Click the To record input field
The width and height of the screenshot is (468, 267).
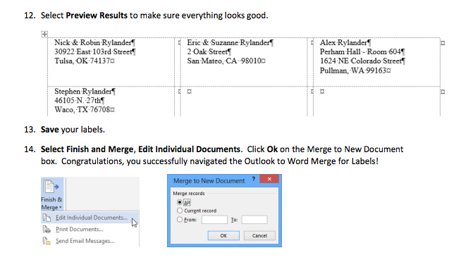254,220
